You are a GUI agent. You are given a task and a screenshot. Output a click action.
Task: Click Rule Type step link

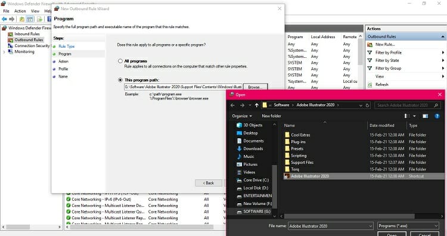(66, 46)
